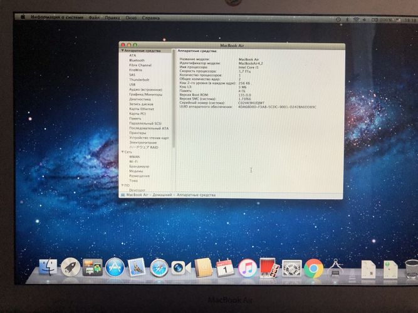The width and height of the screenshot is (418, 313).
Task: Click Bluetooth status icon in menu bar
Action: 347,19
